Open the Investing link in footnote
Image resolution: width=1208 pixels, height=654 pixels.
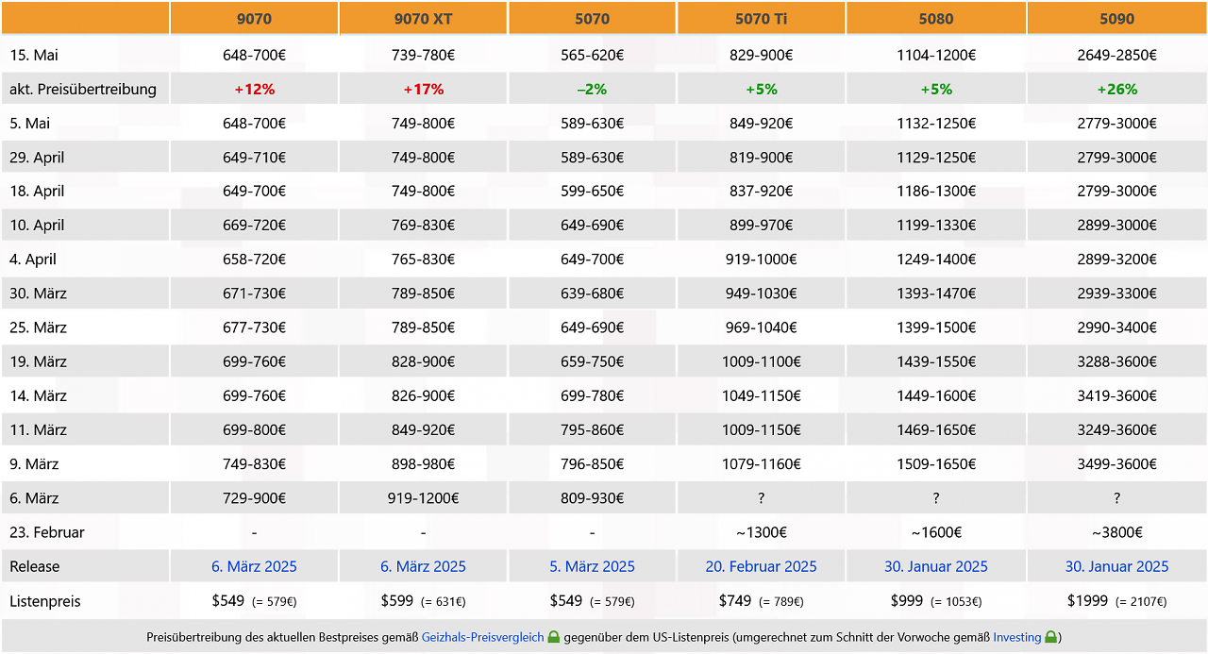coord(1016,637)
